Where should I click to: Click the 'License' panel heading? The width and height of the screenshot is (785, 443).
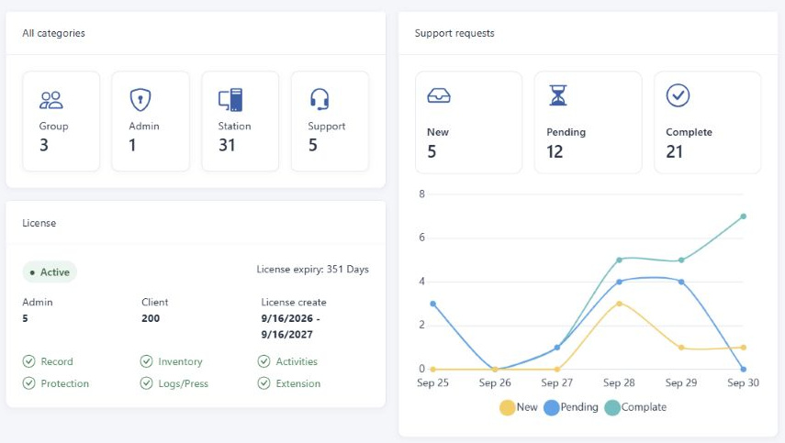click(39, 223)
